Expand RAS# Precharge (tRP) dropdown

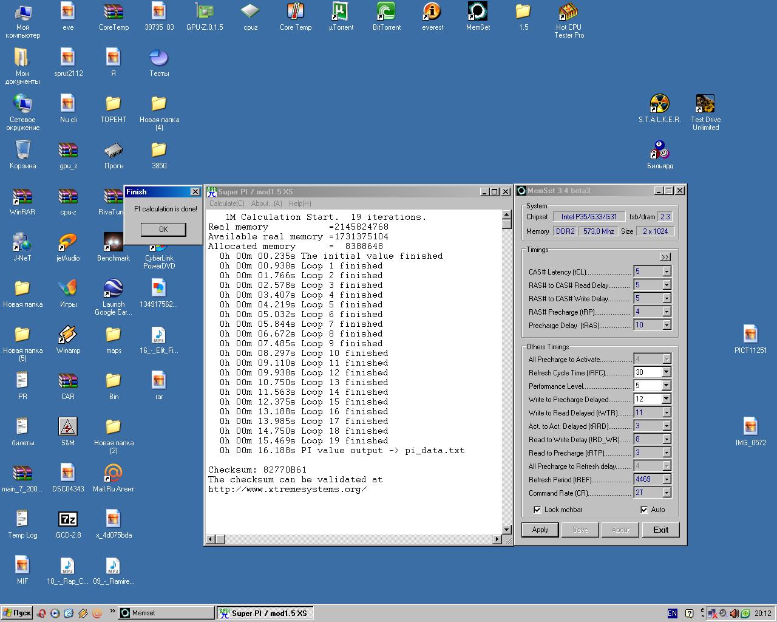(x=667, y=312)
